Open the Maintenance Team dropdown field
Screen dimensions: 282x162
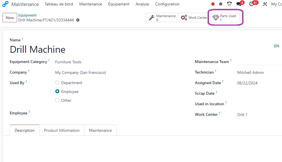(259, 62)
